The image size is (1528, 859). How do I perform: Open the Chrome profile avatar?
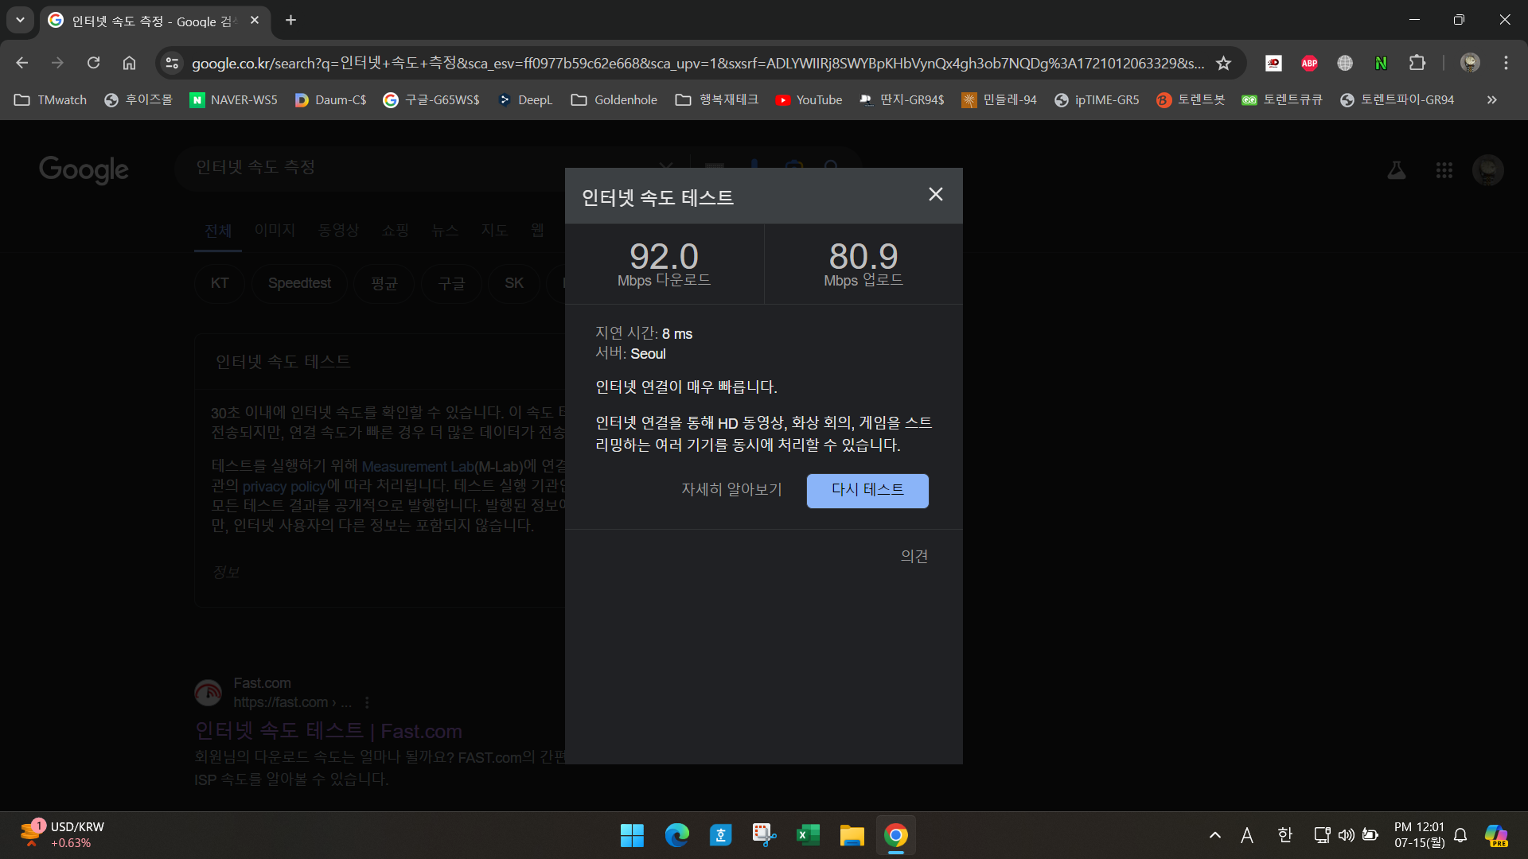point(1470,63)
